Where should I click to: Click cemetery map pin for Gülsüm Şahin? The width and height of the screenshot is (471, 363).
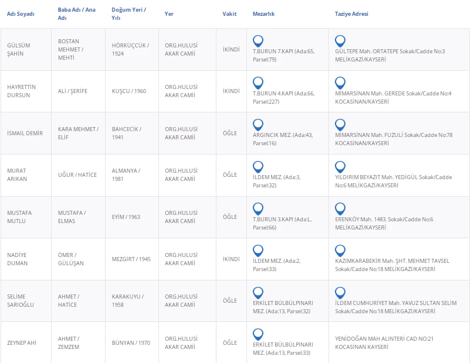pyautogui.click(x=257, y=41)
